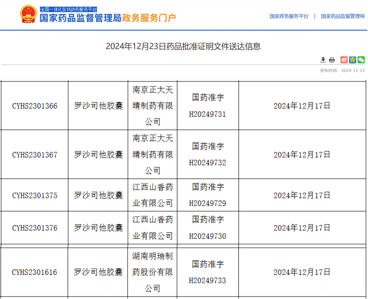Click the print page icon
The image size is (368, 299).
(x=331, y=60)
